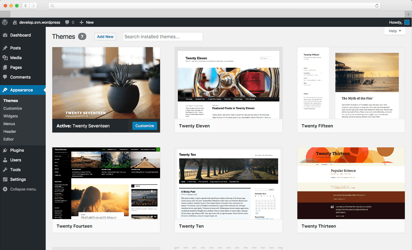The image size is (412, 250).
Task: Reload the page with the refresh icon
Action: 377,5
